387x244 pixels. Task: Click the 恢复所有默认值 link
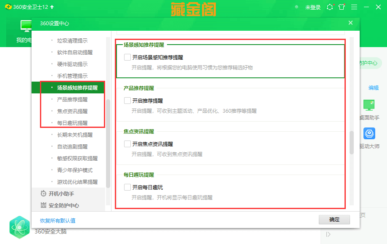[x=58, y=220]
